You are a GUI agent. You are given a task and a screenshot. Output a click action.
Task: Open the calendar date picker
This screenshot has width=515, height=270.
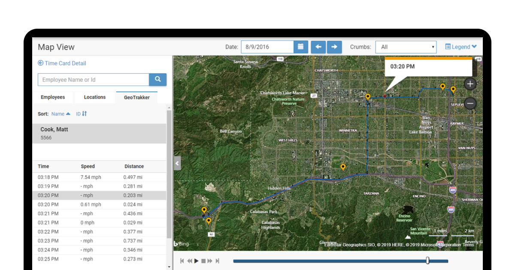(x=300, y=47)
